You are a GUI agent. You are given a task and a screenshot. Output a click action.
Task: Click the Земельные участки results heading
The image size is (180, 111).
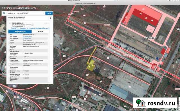point(16,18)
